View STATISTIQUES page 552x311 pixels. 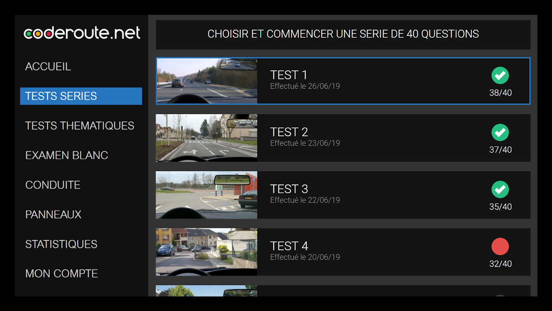[x=61, y=244]
